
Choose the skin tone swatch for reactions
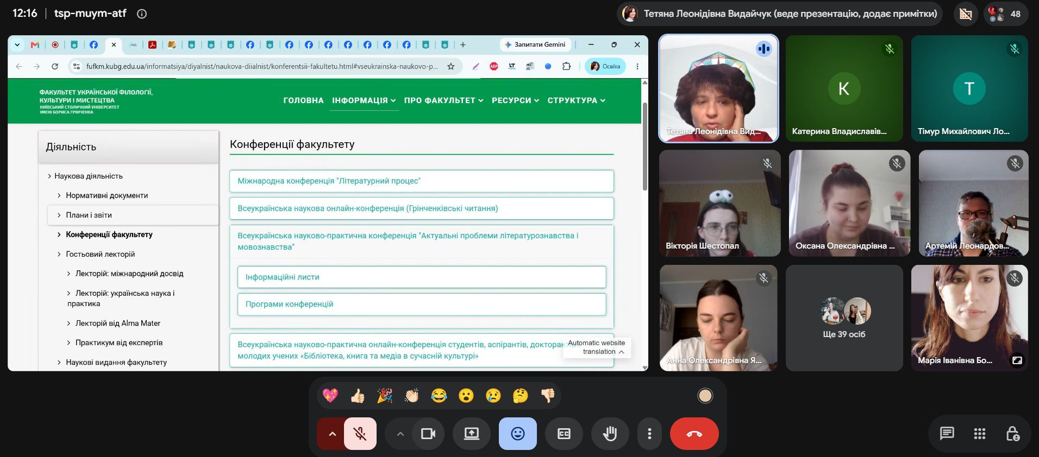click(x=705, y=396)
